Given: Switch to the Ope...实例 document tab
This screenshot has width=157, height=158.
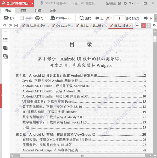Looking at the screenshot, I should point(61,26).
